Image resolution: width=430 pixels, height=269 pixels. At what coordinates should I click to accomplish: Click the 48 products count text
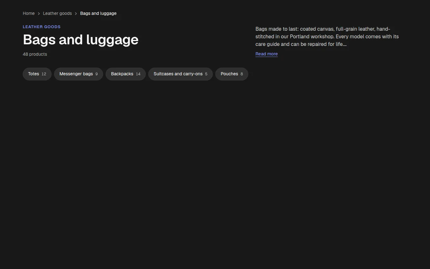coord(35,54)
